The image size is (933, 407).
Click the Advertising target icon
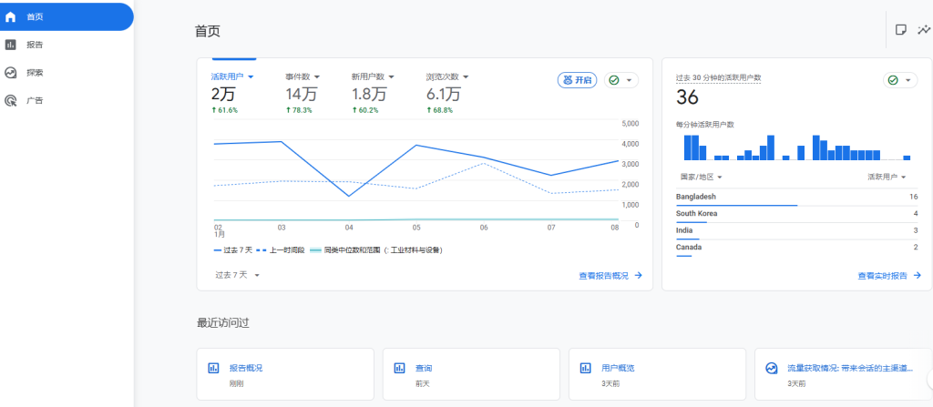pos(11,101)
